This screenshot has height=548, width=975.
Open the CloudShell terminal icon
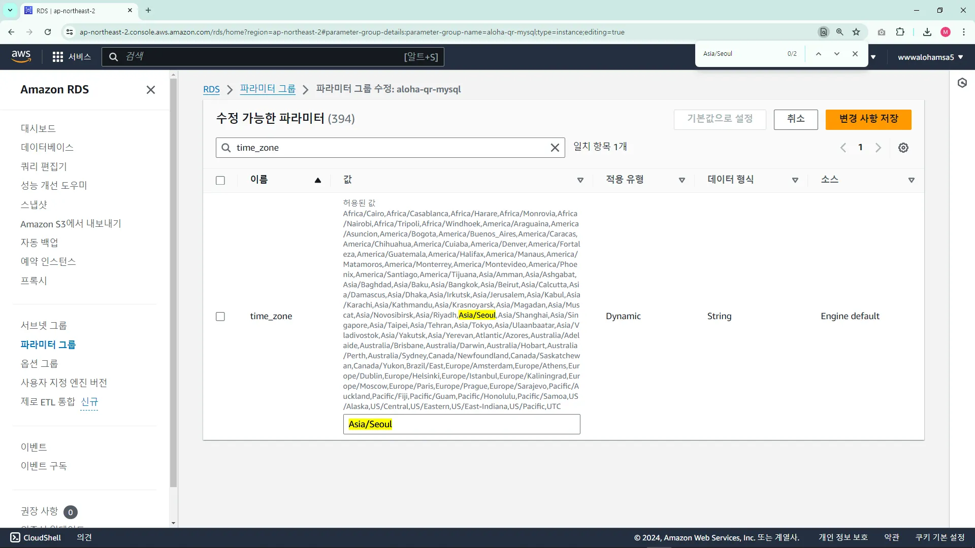pyautogui.click(x=15, y=537)
